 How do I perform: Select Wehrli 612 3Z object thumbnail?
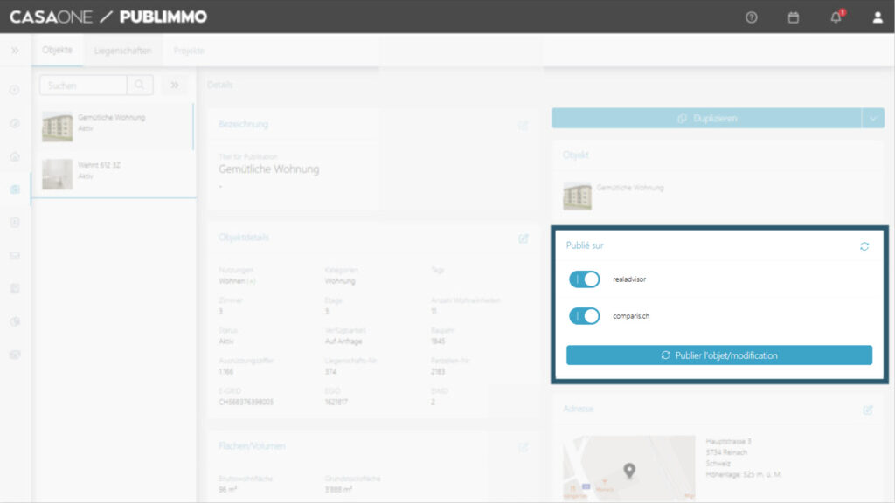point(58,174)
